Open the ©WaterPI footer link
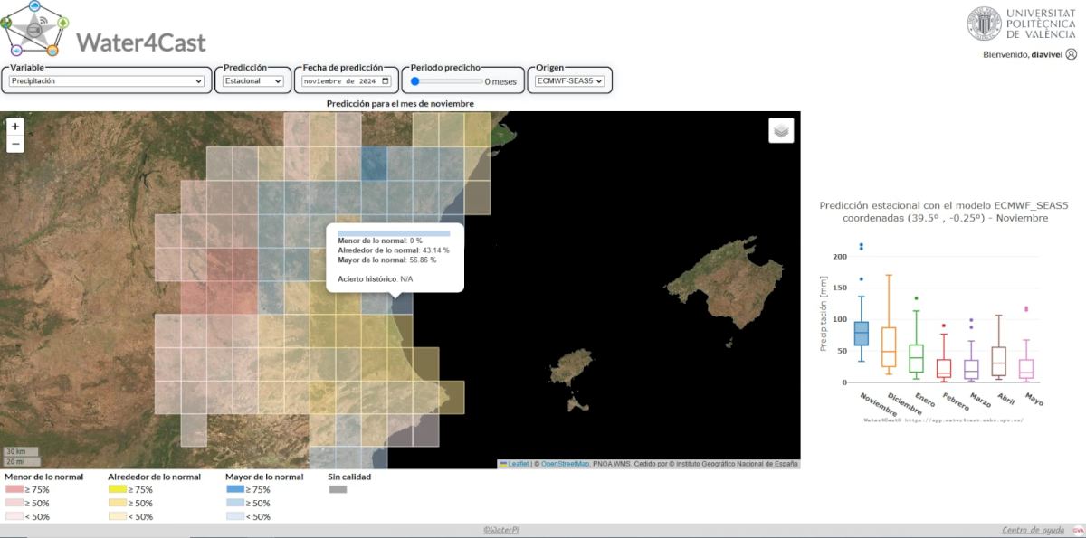The height and width of the screenshot is (538, 1086). pos(499,530)
